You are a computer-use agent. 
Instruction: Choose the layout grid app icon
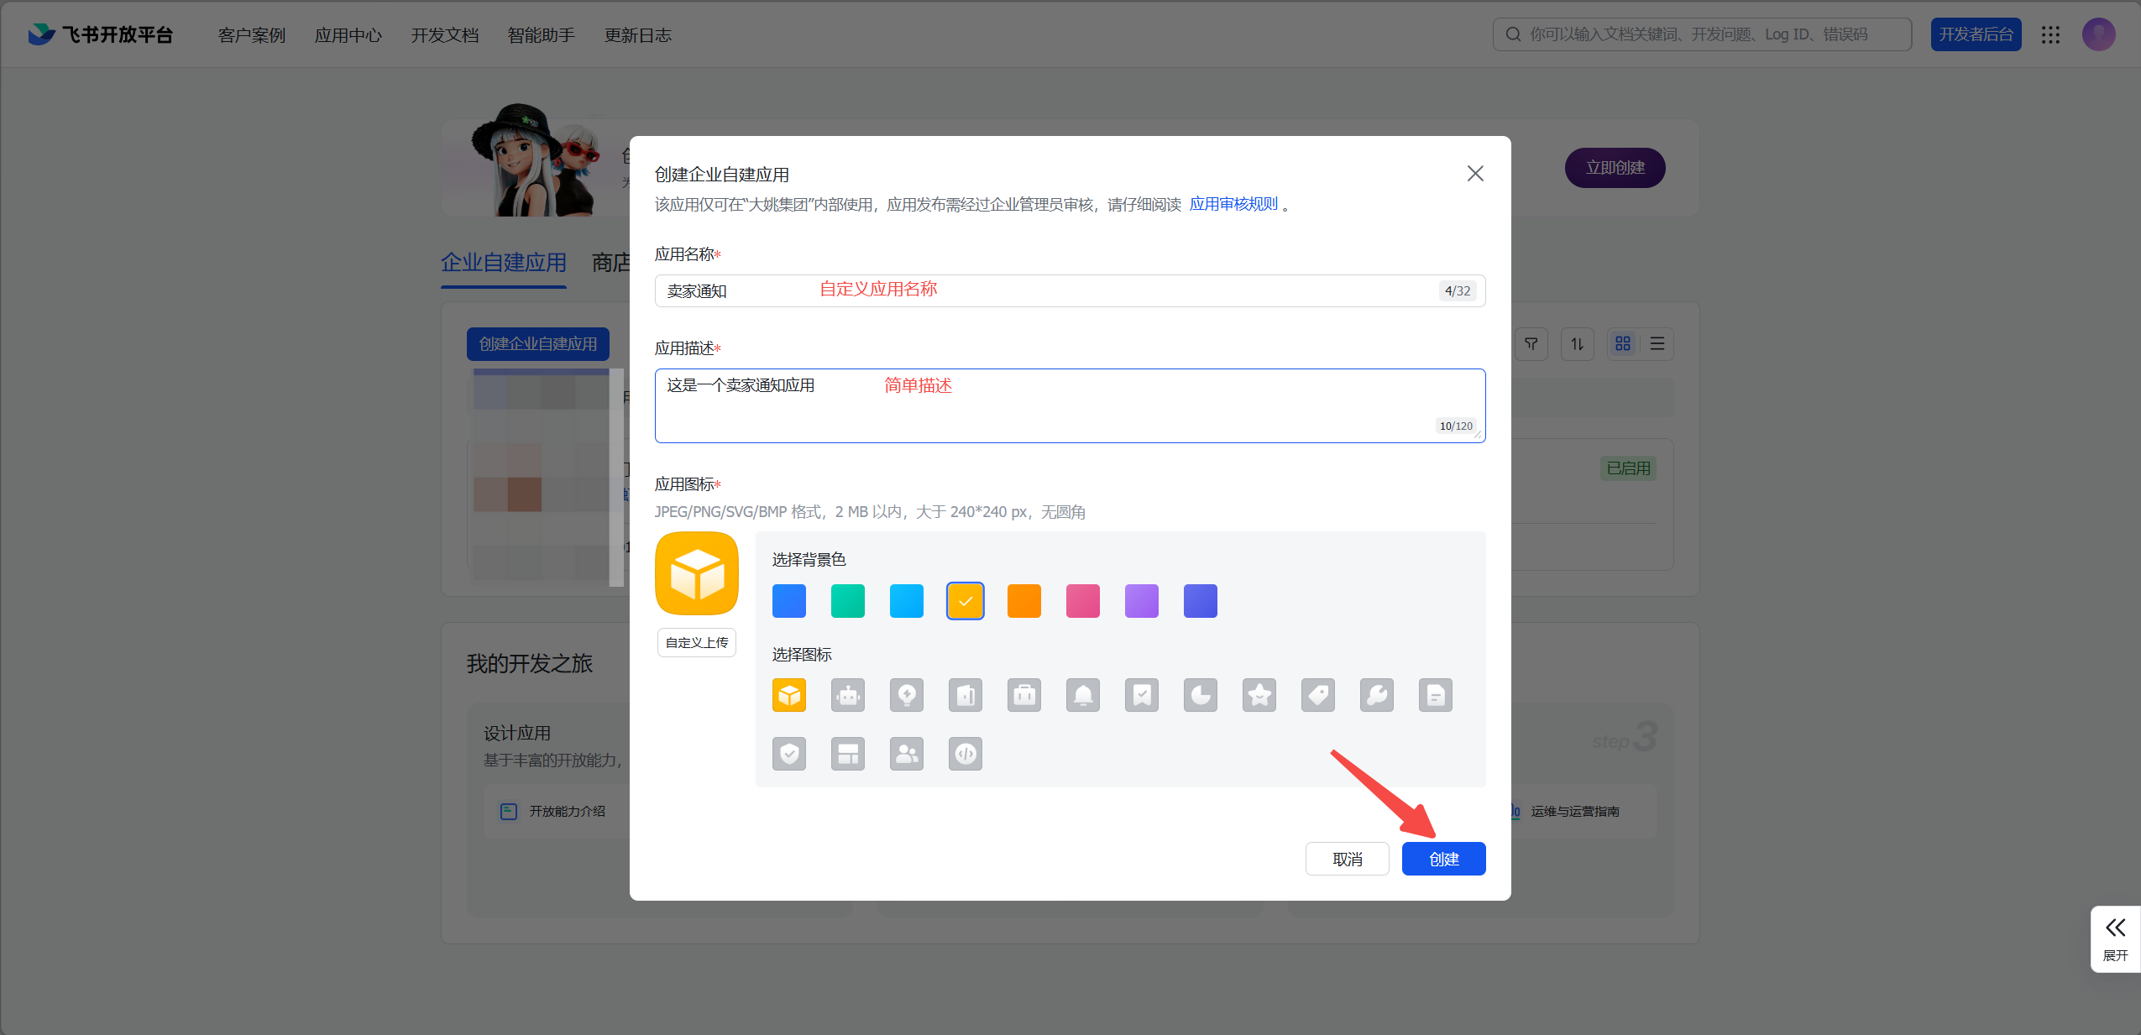pyautogui.click(x=848, y=754)
